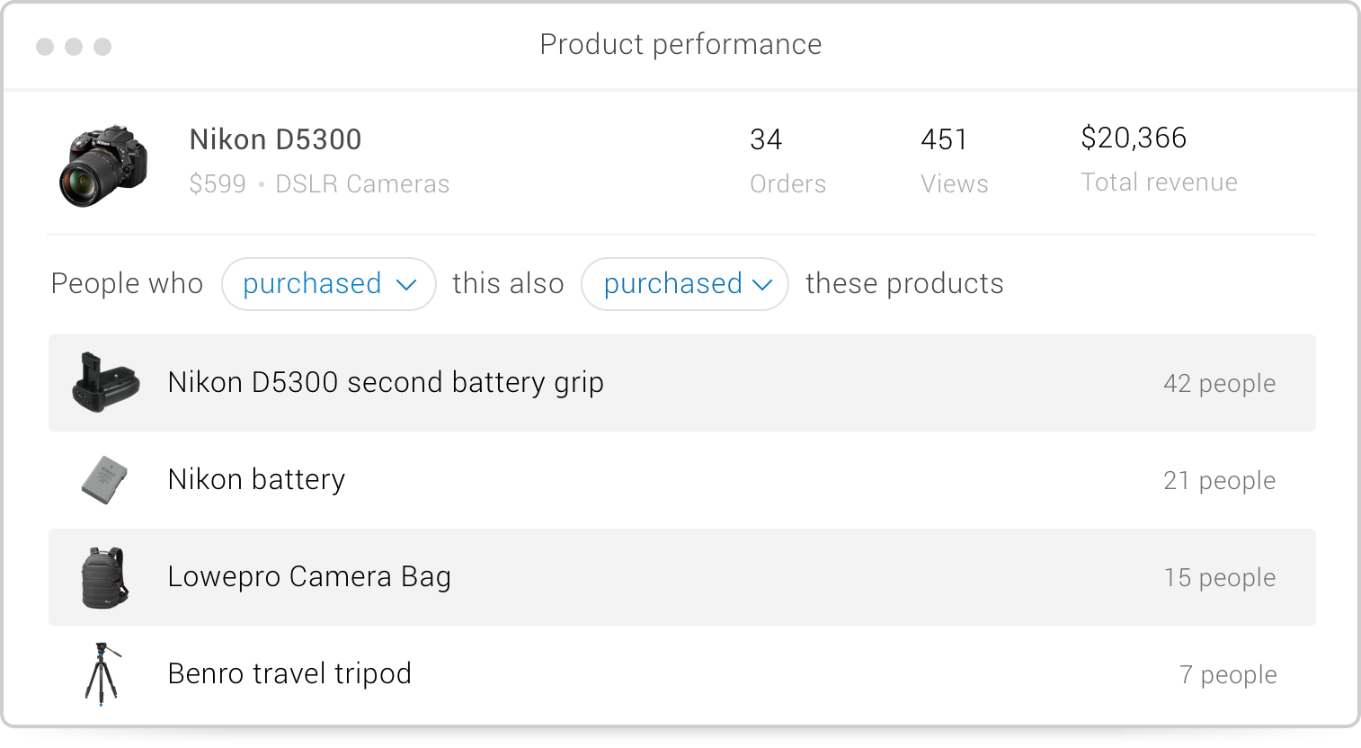The height and width of the screenshot is (748, 1361).
Task: Click the Nikon D5300 product title
Action: (275, 139)
